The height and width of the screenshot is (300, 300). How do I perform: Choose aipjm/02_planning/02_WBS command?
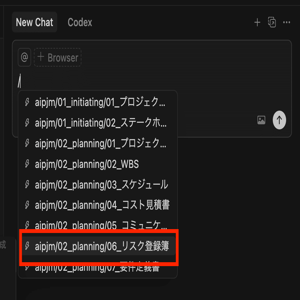[x=97, y=164]
